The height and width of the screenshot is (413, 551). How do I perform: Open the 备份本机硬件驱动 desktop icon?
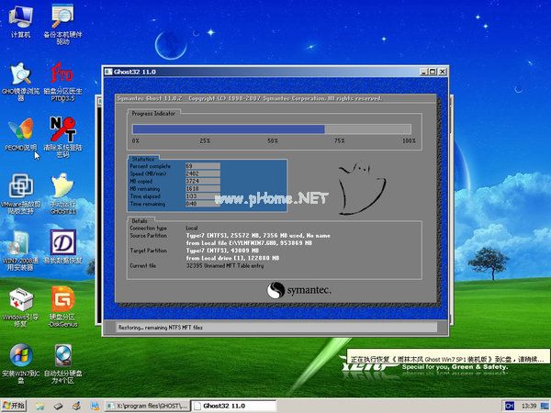(x=62, y=17)
